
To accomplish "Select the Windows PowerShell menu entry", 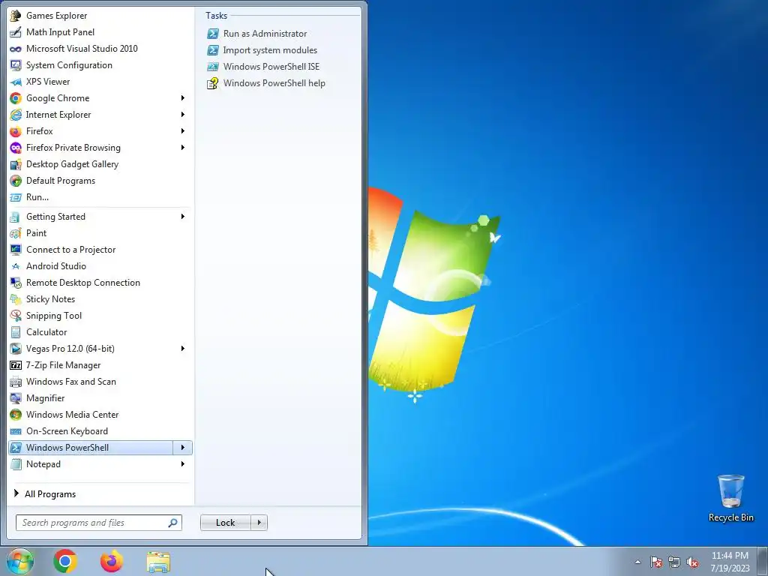I will 91,448.
